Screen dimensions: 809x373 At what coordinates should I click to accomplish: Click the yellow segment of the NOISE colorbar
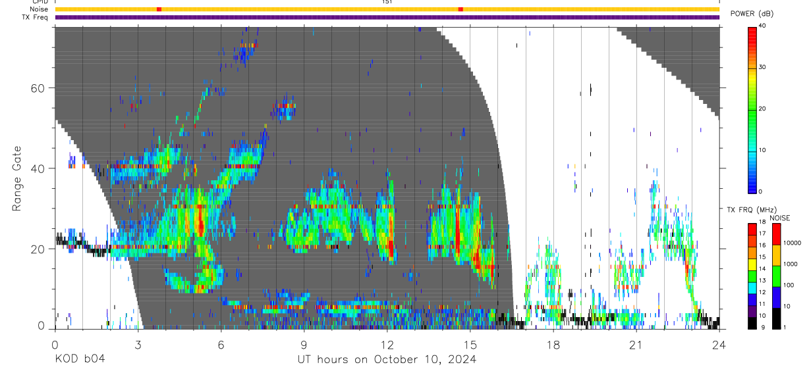(777, 255)
